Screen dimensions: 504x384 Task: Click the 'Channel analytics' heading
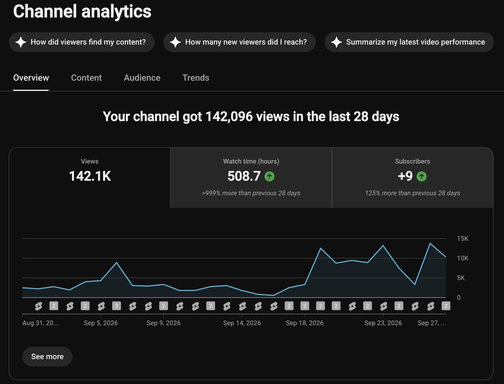pos(82,11)
